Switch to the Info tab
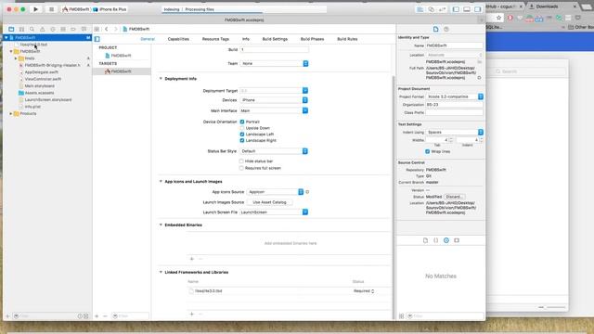The image size is (594, 334). click(x=246, y=39)
